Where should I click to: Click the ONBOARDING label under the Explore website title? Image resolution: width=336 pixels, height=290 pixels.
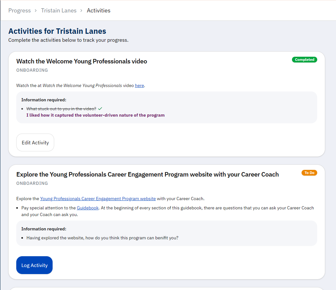[x=32, y=183]
